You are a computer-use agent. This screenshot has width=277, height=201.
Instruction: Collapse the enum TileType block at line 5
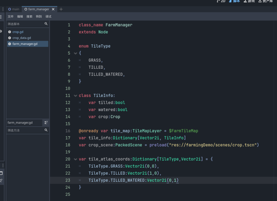coord(75,53)
